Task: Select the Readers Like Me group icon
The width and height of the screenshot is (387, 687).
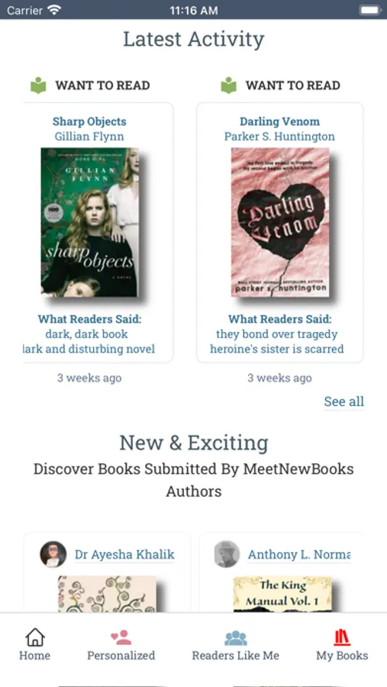Action: point(236,638)
